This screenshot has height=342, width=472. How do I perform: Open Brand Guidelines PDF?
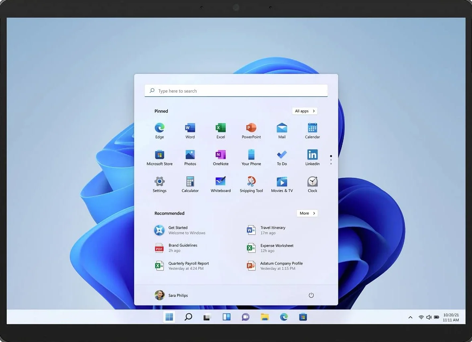[x=176, y=248]
